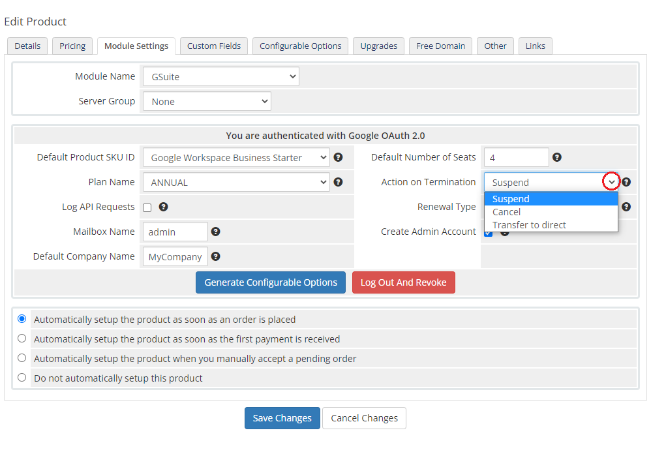The image size is (651, 454).
Task: Open the Module Name dropdown showing GSuite
Action: (221, 77)
